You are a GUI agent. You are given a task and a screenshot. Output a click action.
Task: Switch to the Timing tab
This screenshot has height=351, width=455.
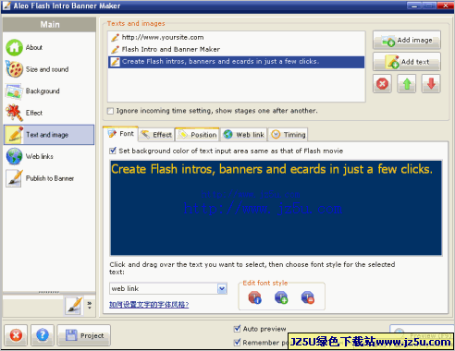tap(288, 135)
